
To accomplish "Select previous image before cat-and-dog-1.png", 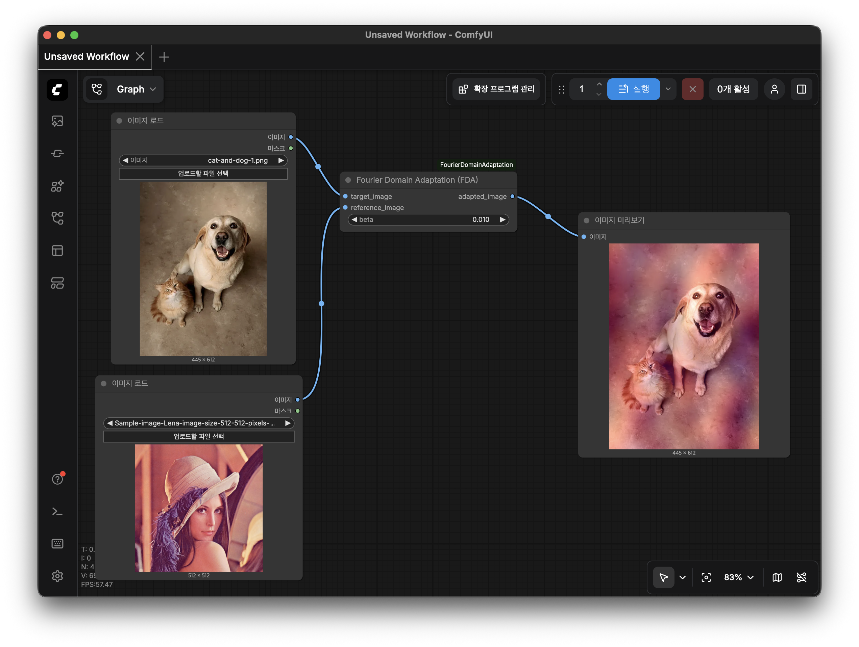I will [125, 160].
